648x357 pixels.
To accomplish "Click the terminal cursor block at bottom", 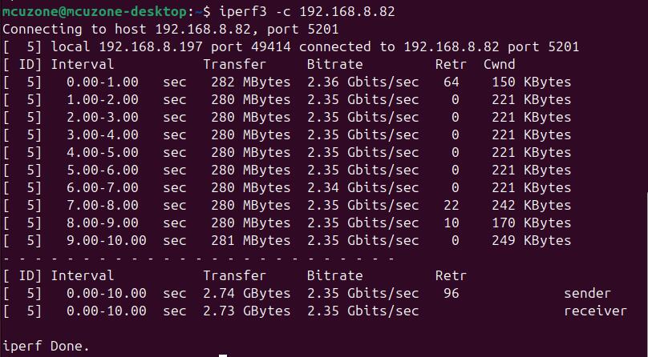I will tap(223, 355).
